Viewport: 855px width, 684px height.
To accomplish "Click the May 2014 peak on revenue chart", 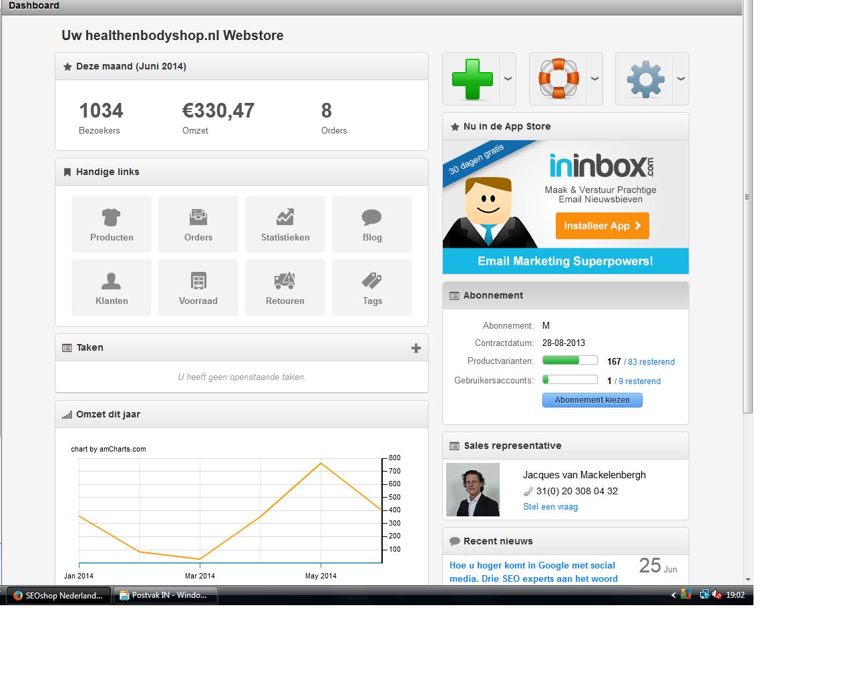I will click(x=321, y=463).
